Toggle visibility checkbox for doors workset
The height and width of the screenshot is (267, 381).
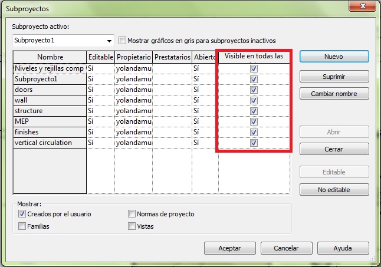coord(254,90)
